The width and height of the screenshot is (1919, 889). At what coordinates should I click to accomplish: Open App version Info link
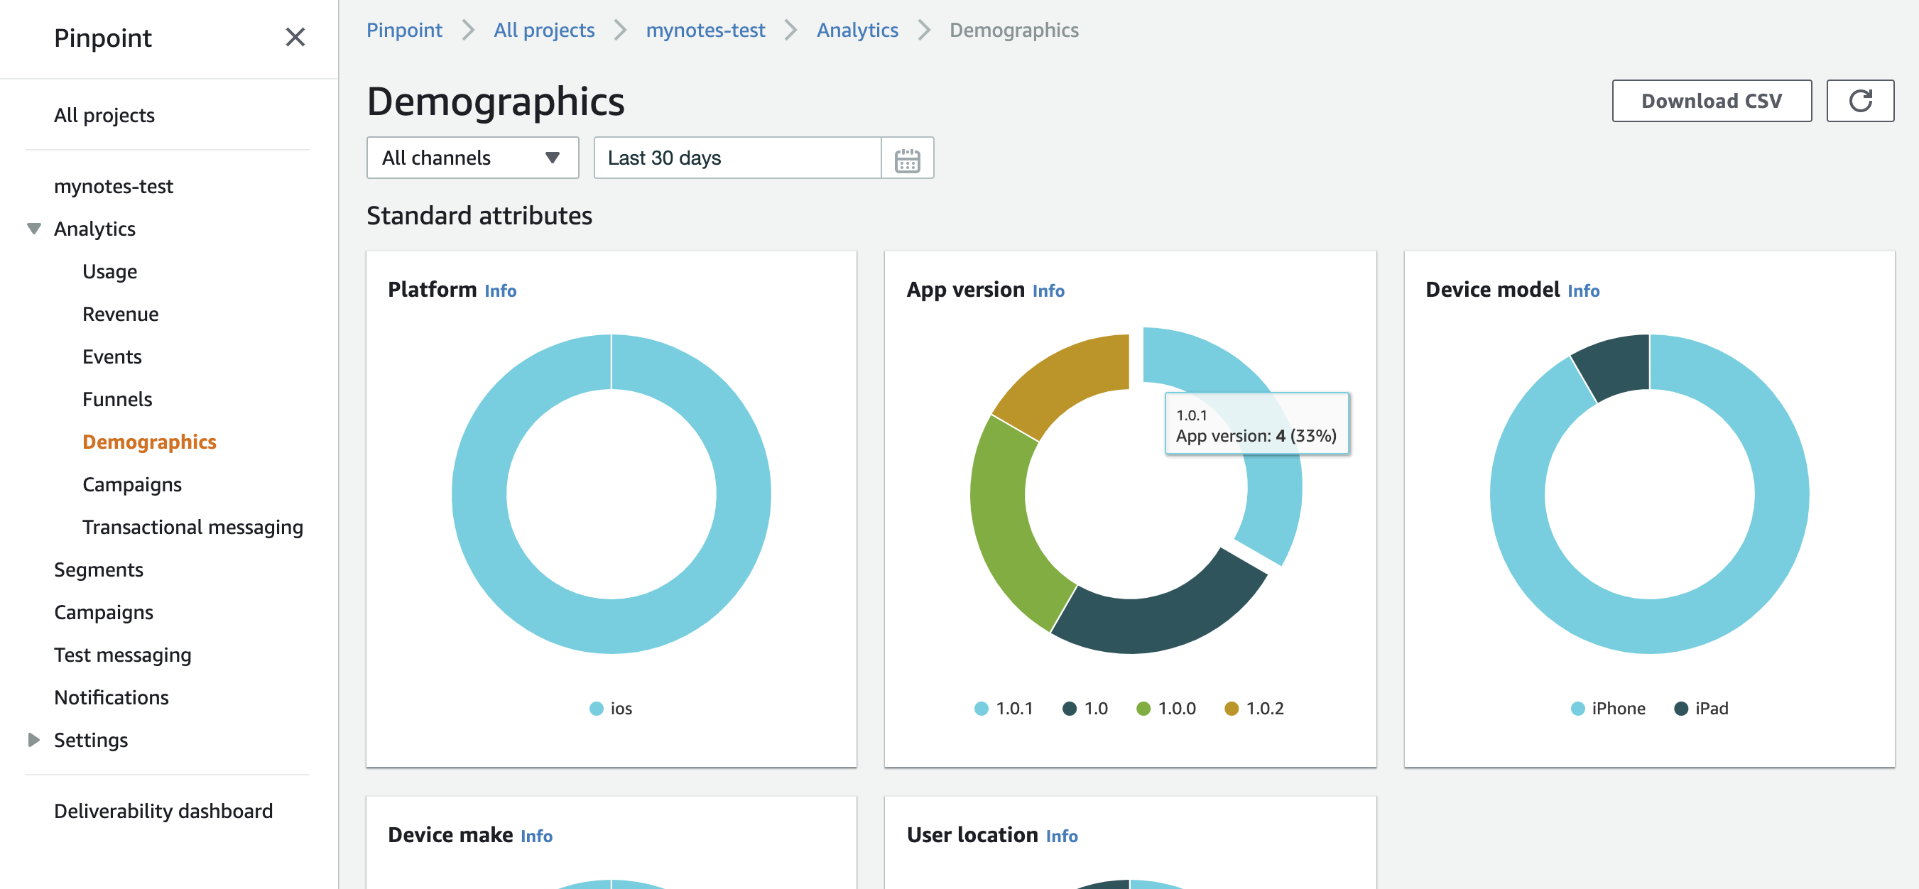[1048, 290]
